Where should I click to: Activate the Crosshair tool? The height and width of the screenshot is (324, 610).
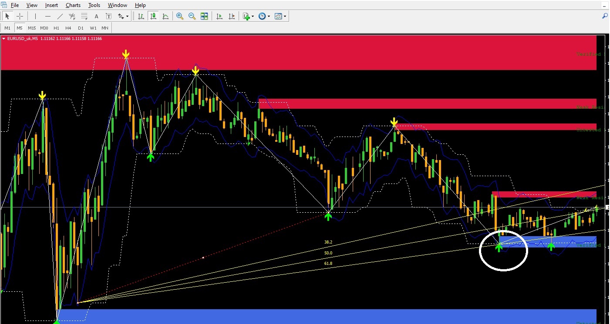[x=20, y=16]
